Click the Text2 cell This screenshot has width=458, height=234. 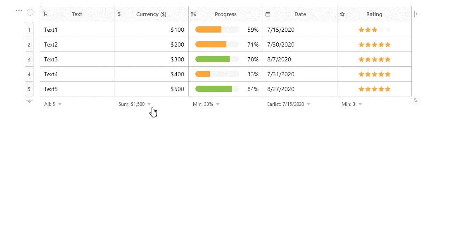77,44
